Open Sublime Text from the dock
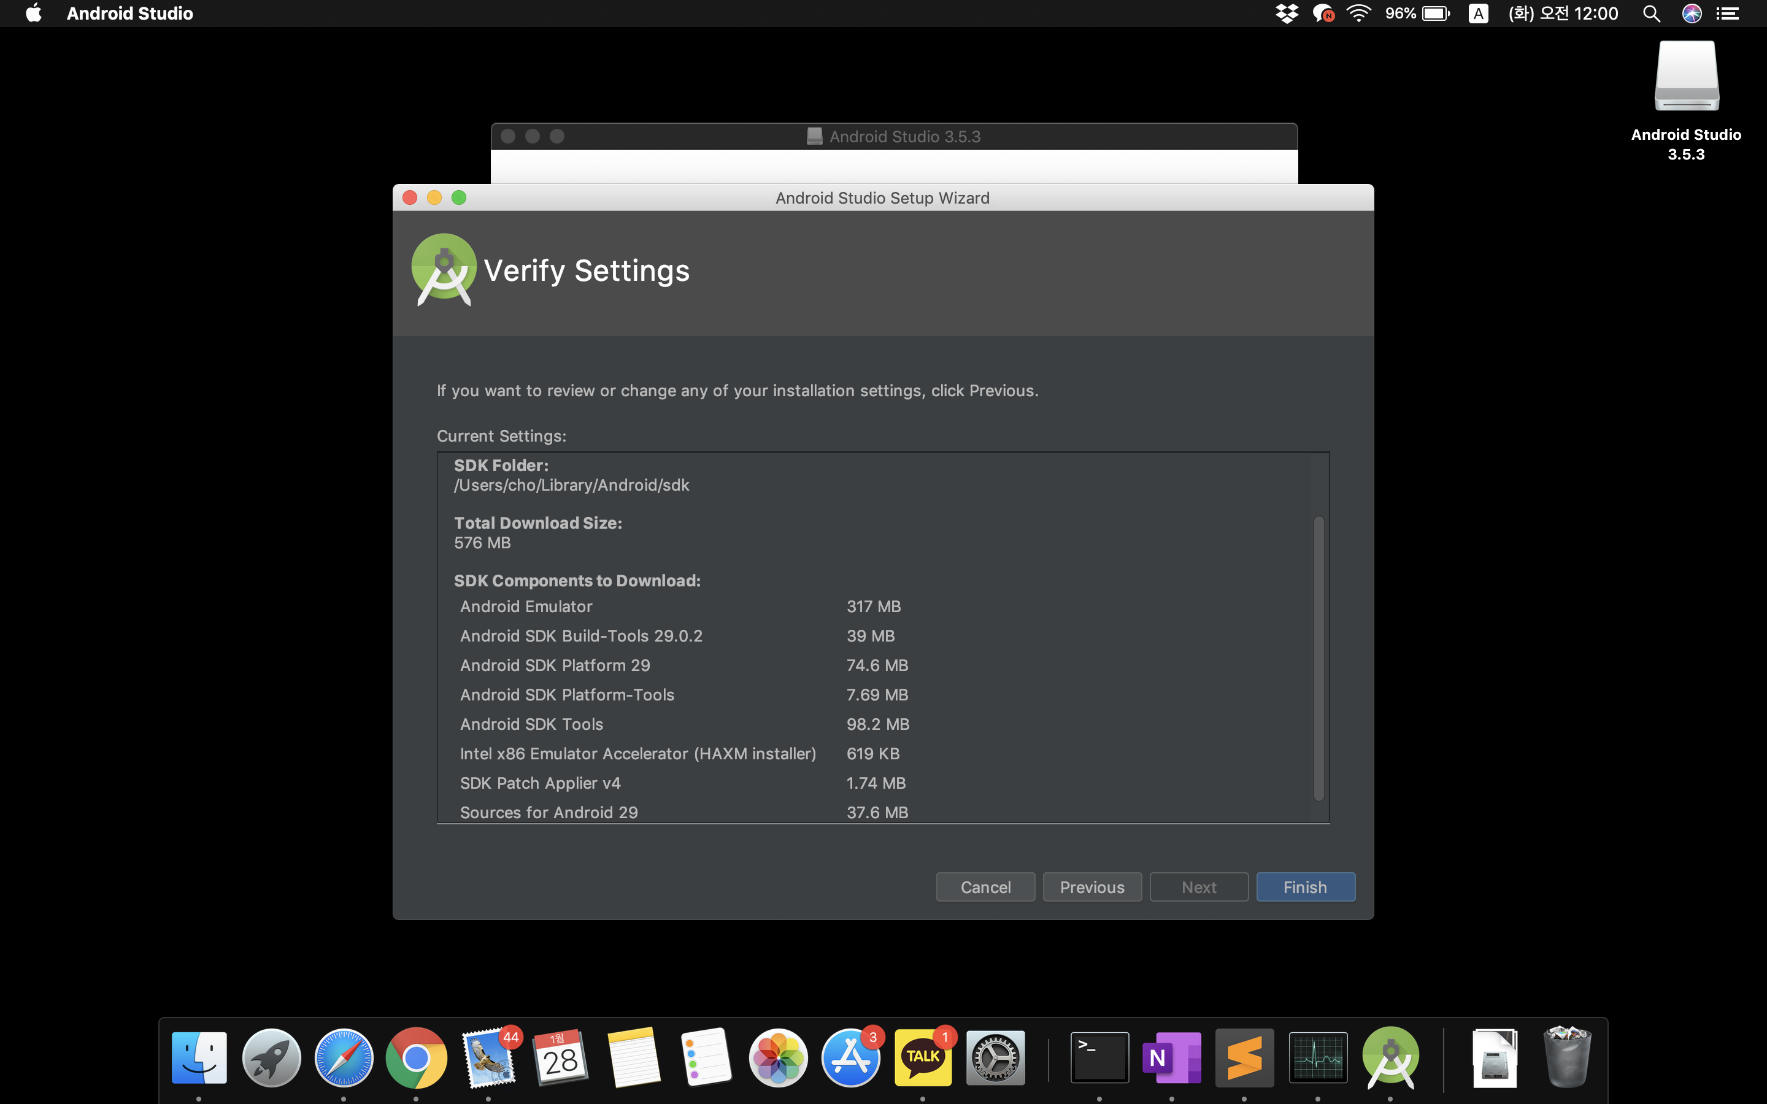 coord(1244,1057)
